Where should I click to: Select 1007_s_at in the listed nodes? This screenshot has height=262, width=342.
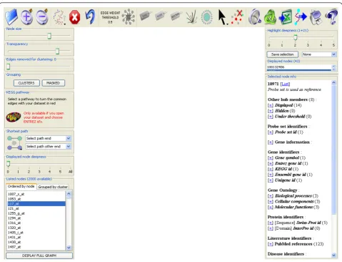tap(36, 194)
